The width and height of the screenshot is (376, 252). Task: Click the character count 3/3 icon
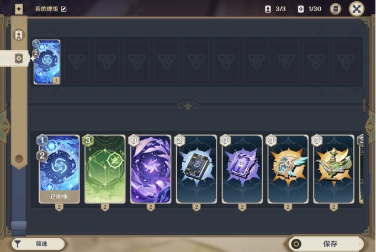268,9
